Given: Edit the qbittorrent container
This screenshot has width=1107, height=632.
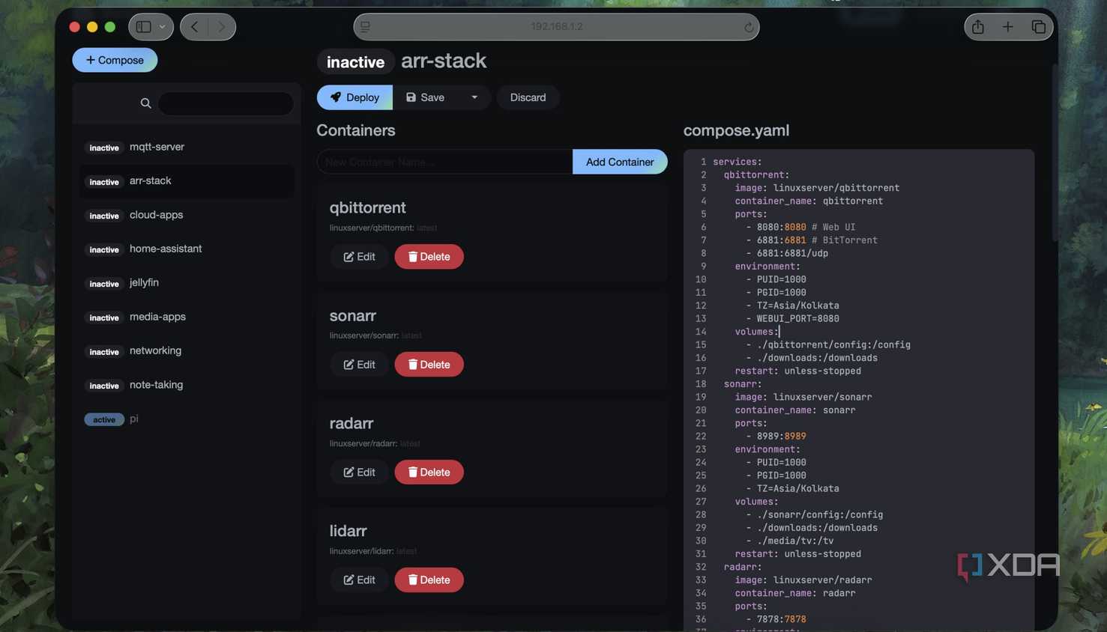Looking at the screenshot, I should 359,257.
